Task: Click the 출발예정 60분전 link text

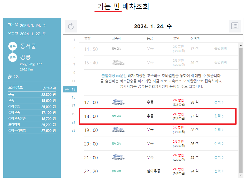Action: click(114, 76)
